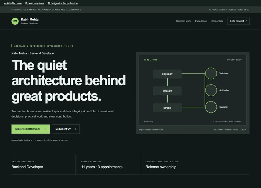Image resolution: width=261 pixels, height=188 pixels.
Task: Click the CONCEPT STUDY label in the diagram
Action: (234, 60)
